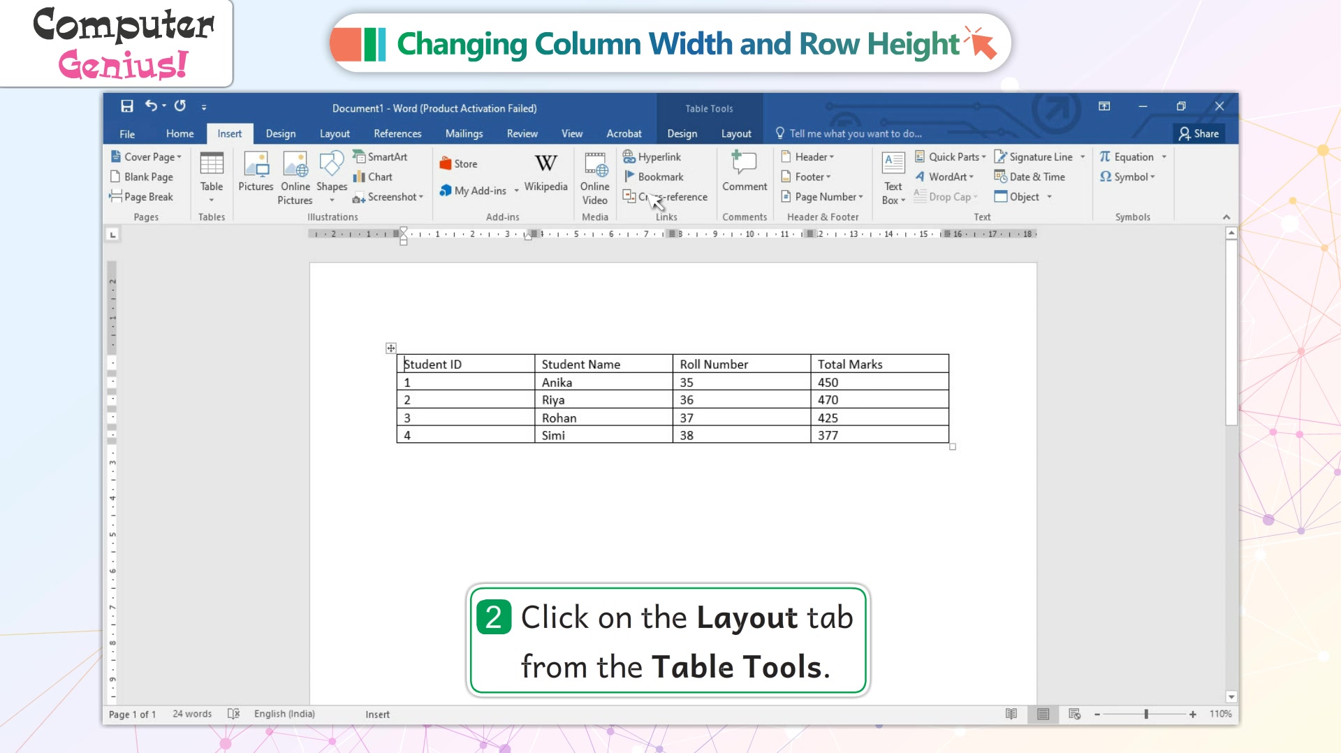Insert a Chart
1341x753 pixels.
click(x=373, y=177)
